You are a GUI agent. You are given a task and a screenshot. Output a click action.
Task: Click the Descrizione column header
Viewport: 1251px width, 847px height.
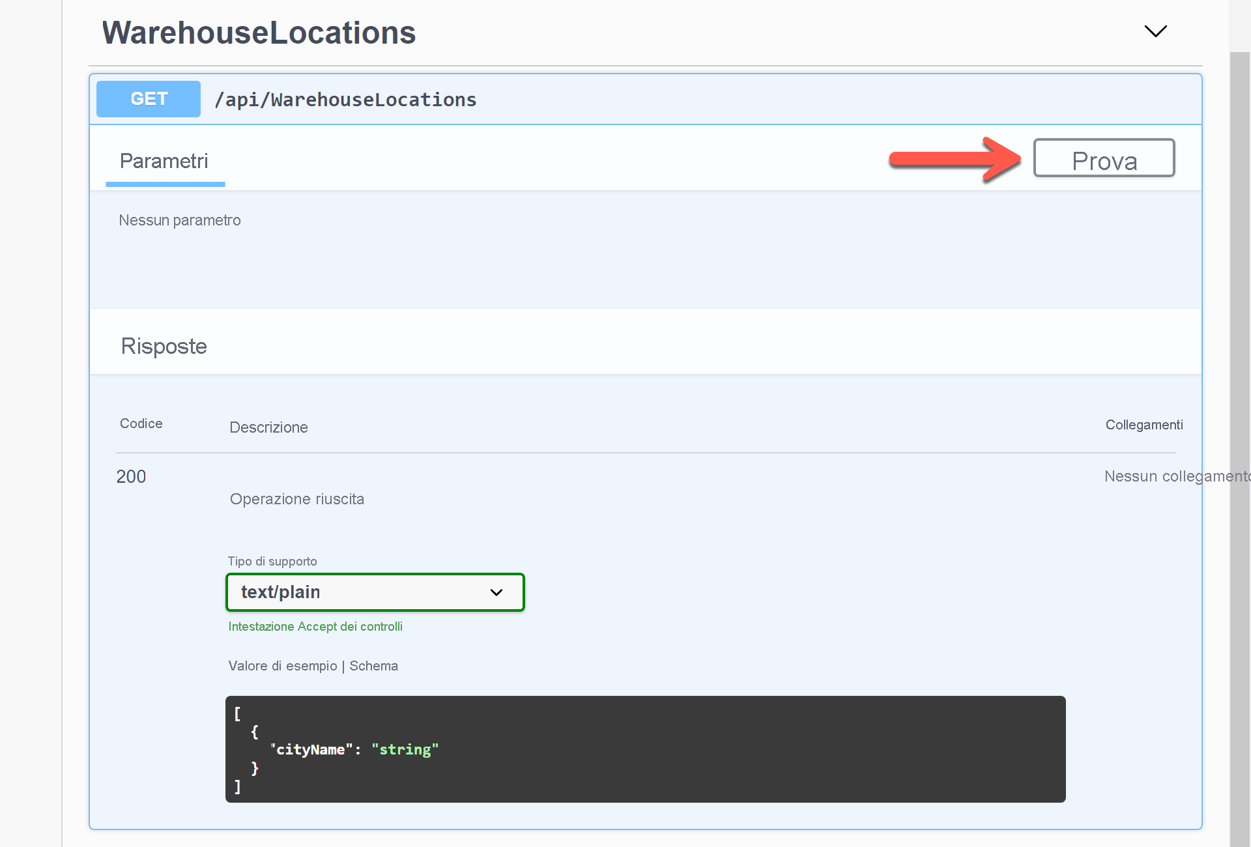point(268,427)
